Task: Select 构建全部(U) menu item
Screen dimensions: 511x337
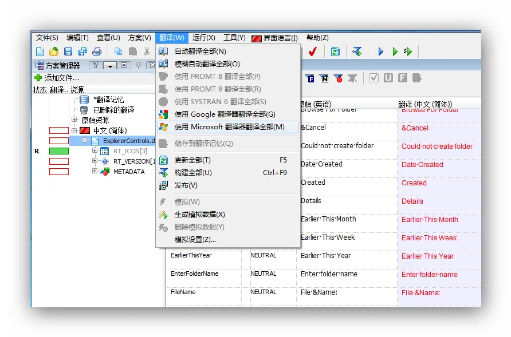Action: pyautogui.click(x=228, y=173)
